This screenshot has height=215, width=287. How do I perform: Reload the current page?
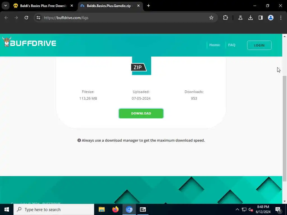pyautogui.click(x=26, y=18)
